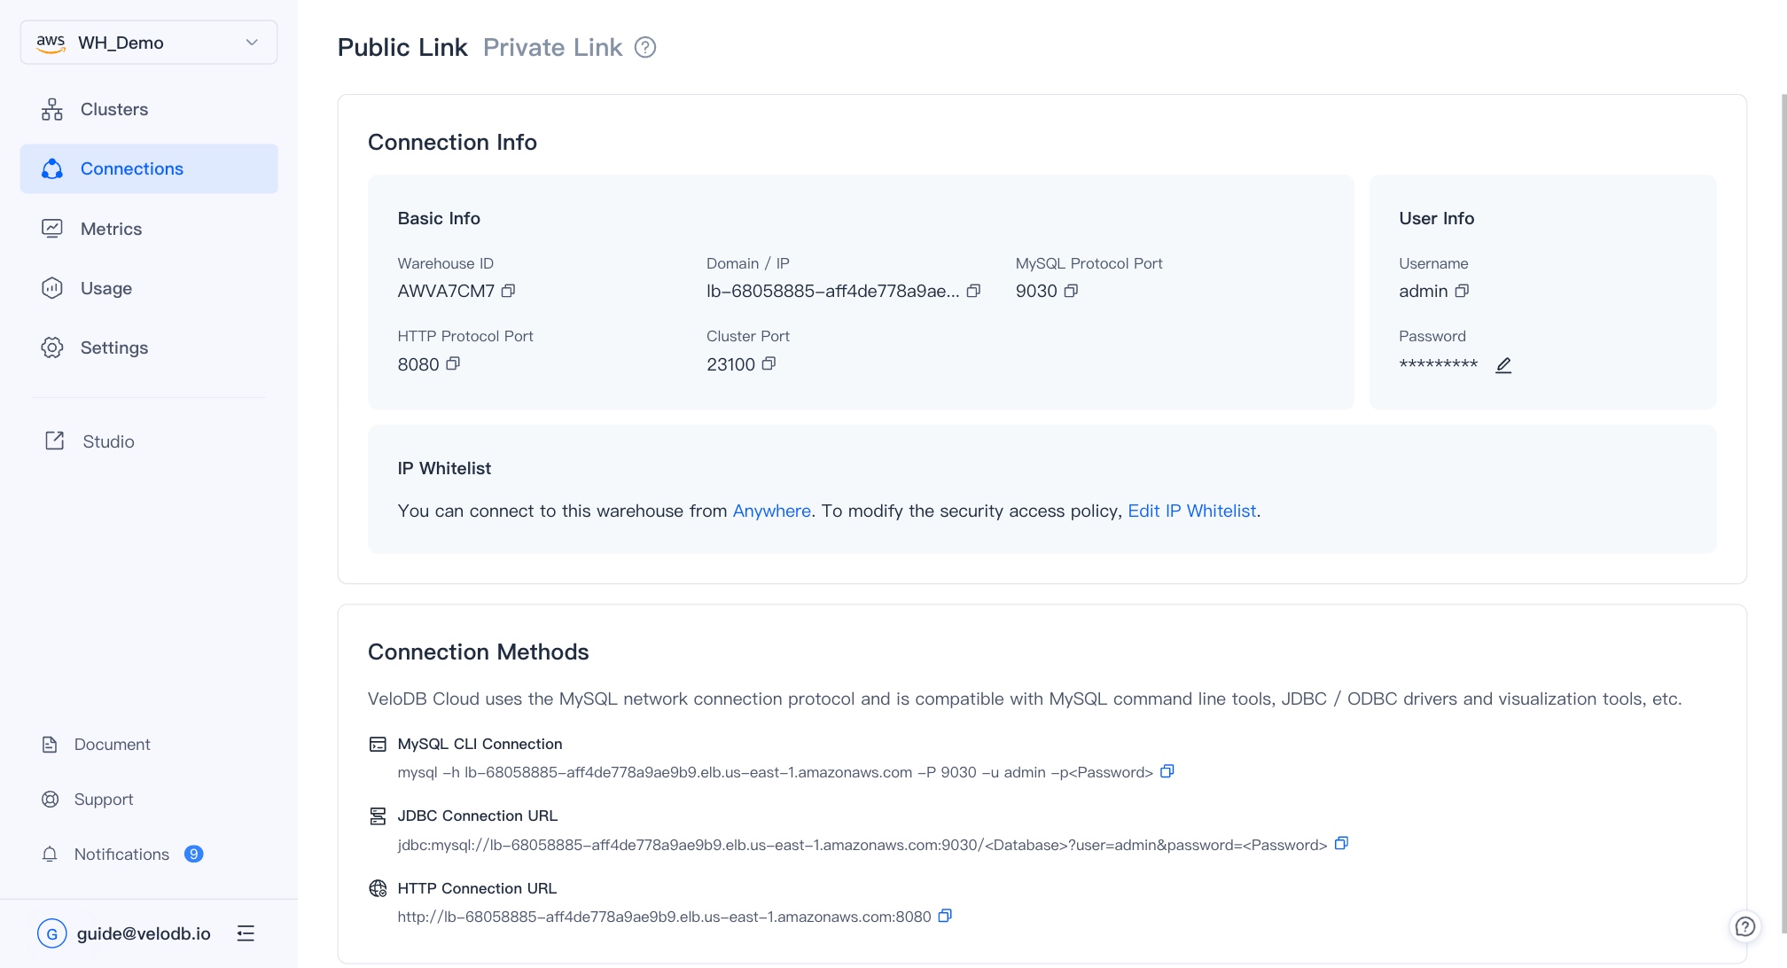Click the Anywhere link in IP Whitelist
Screen dimensions: 1787x968
771,511
